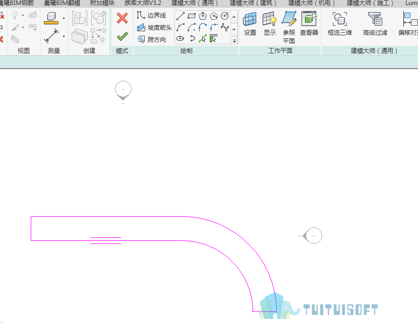The height and width of the screenshot is (323, 418).
Task: Select the Fillet Arc tool
Action: tap(214, 27)
